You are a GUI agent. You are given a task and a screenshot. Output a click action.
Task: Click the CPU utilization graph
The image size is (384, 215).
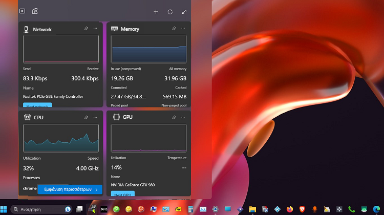pos(61,138)
